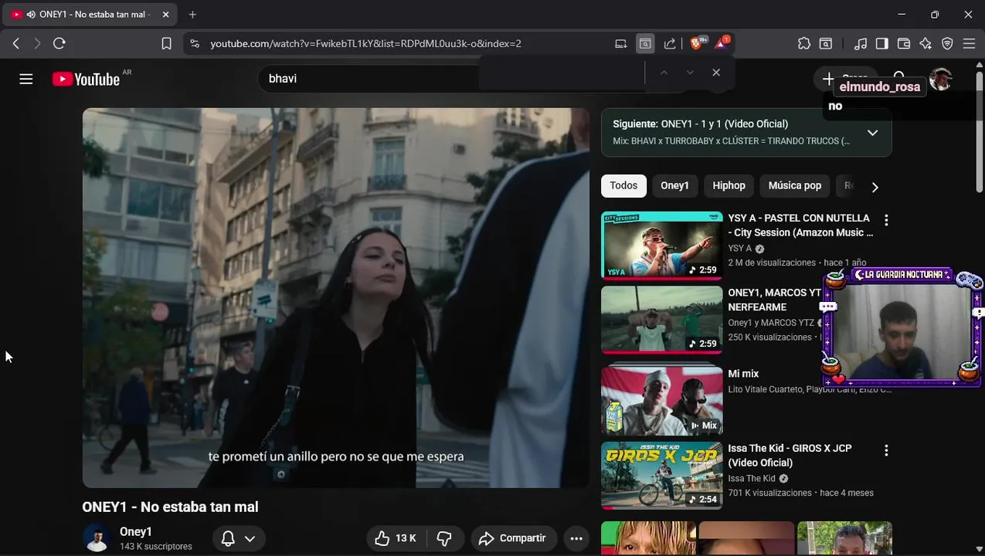
Task: Open the Mi mix playlist title
Action: 743,374
